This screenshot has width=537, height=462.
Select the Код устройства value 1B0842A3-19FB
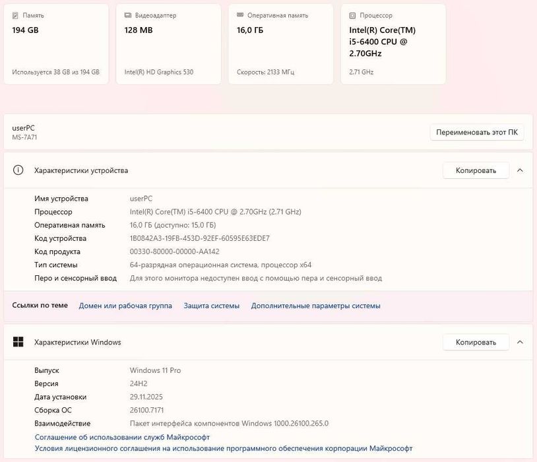(200, 238)
